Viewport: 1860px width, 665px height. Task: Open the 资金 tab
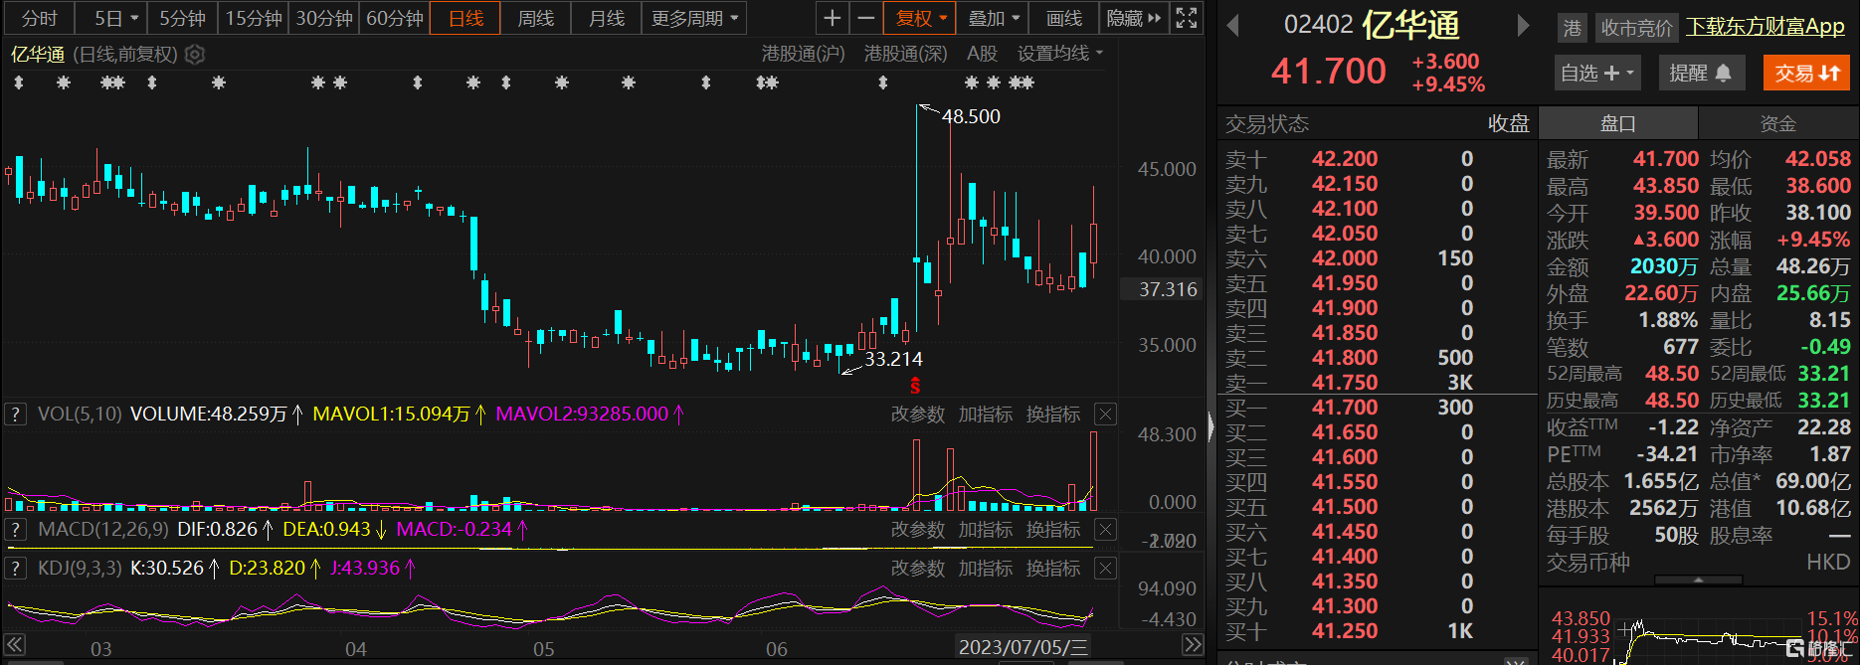pyautogui.click(x=1777, y=123)
